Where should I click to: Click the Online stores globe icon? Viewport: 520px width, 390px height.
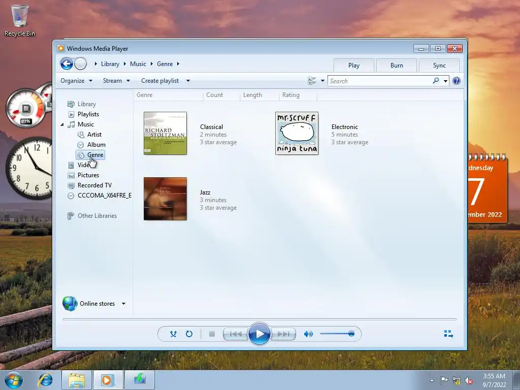click(x=70, y=304)
